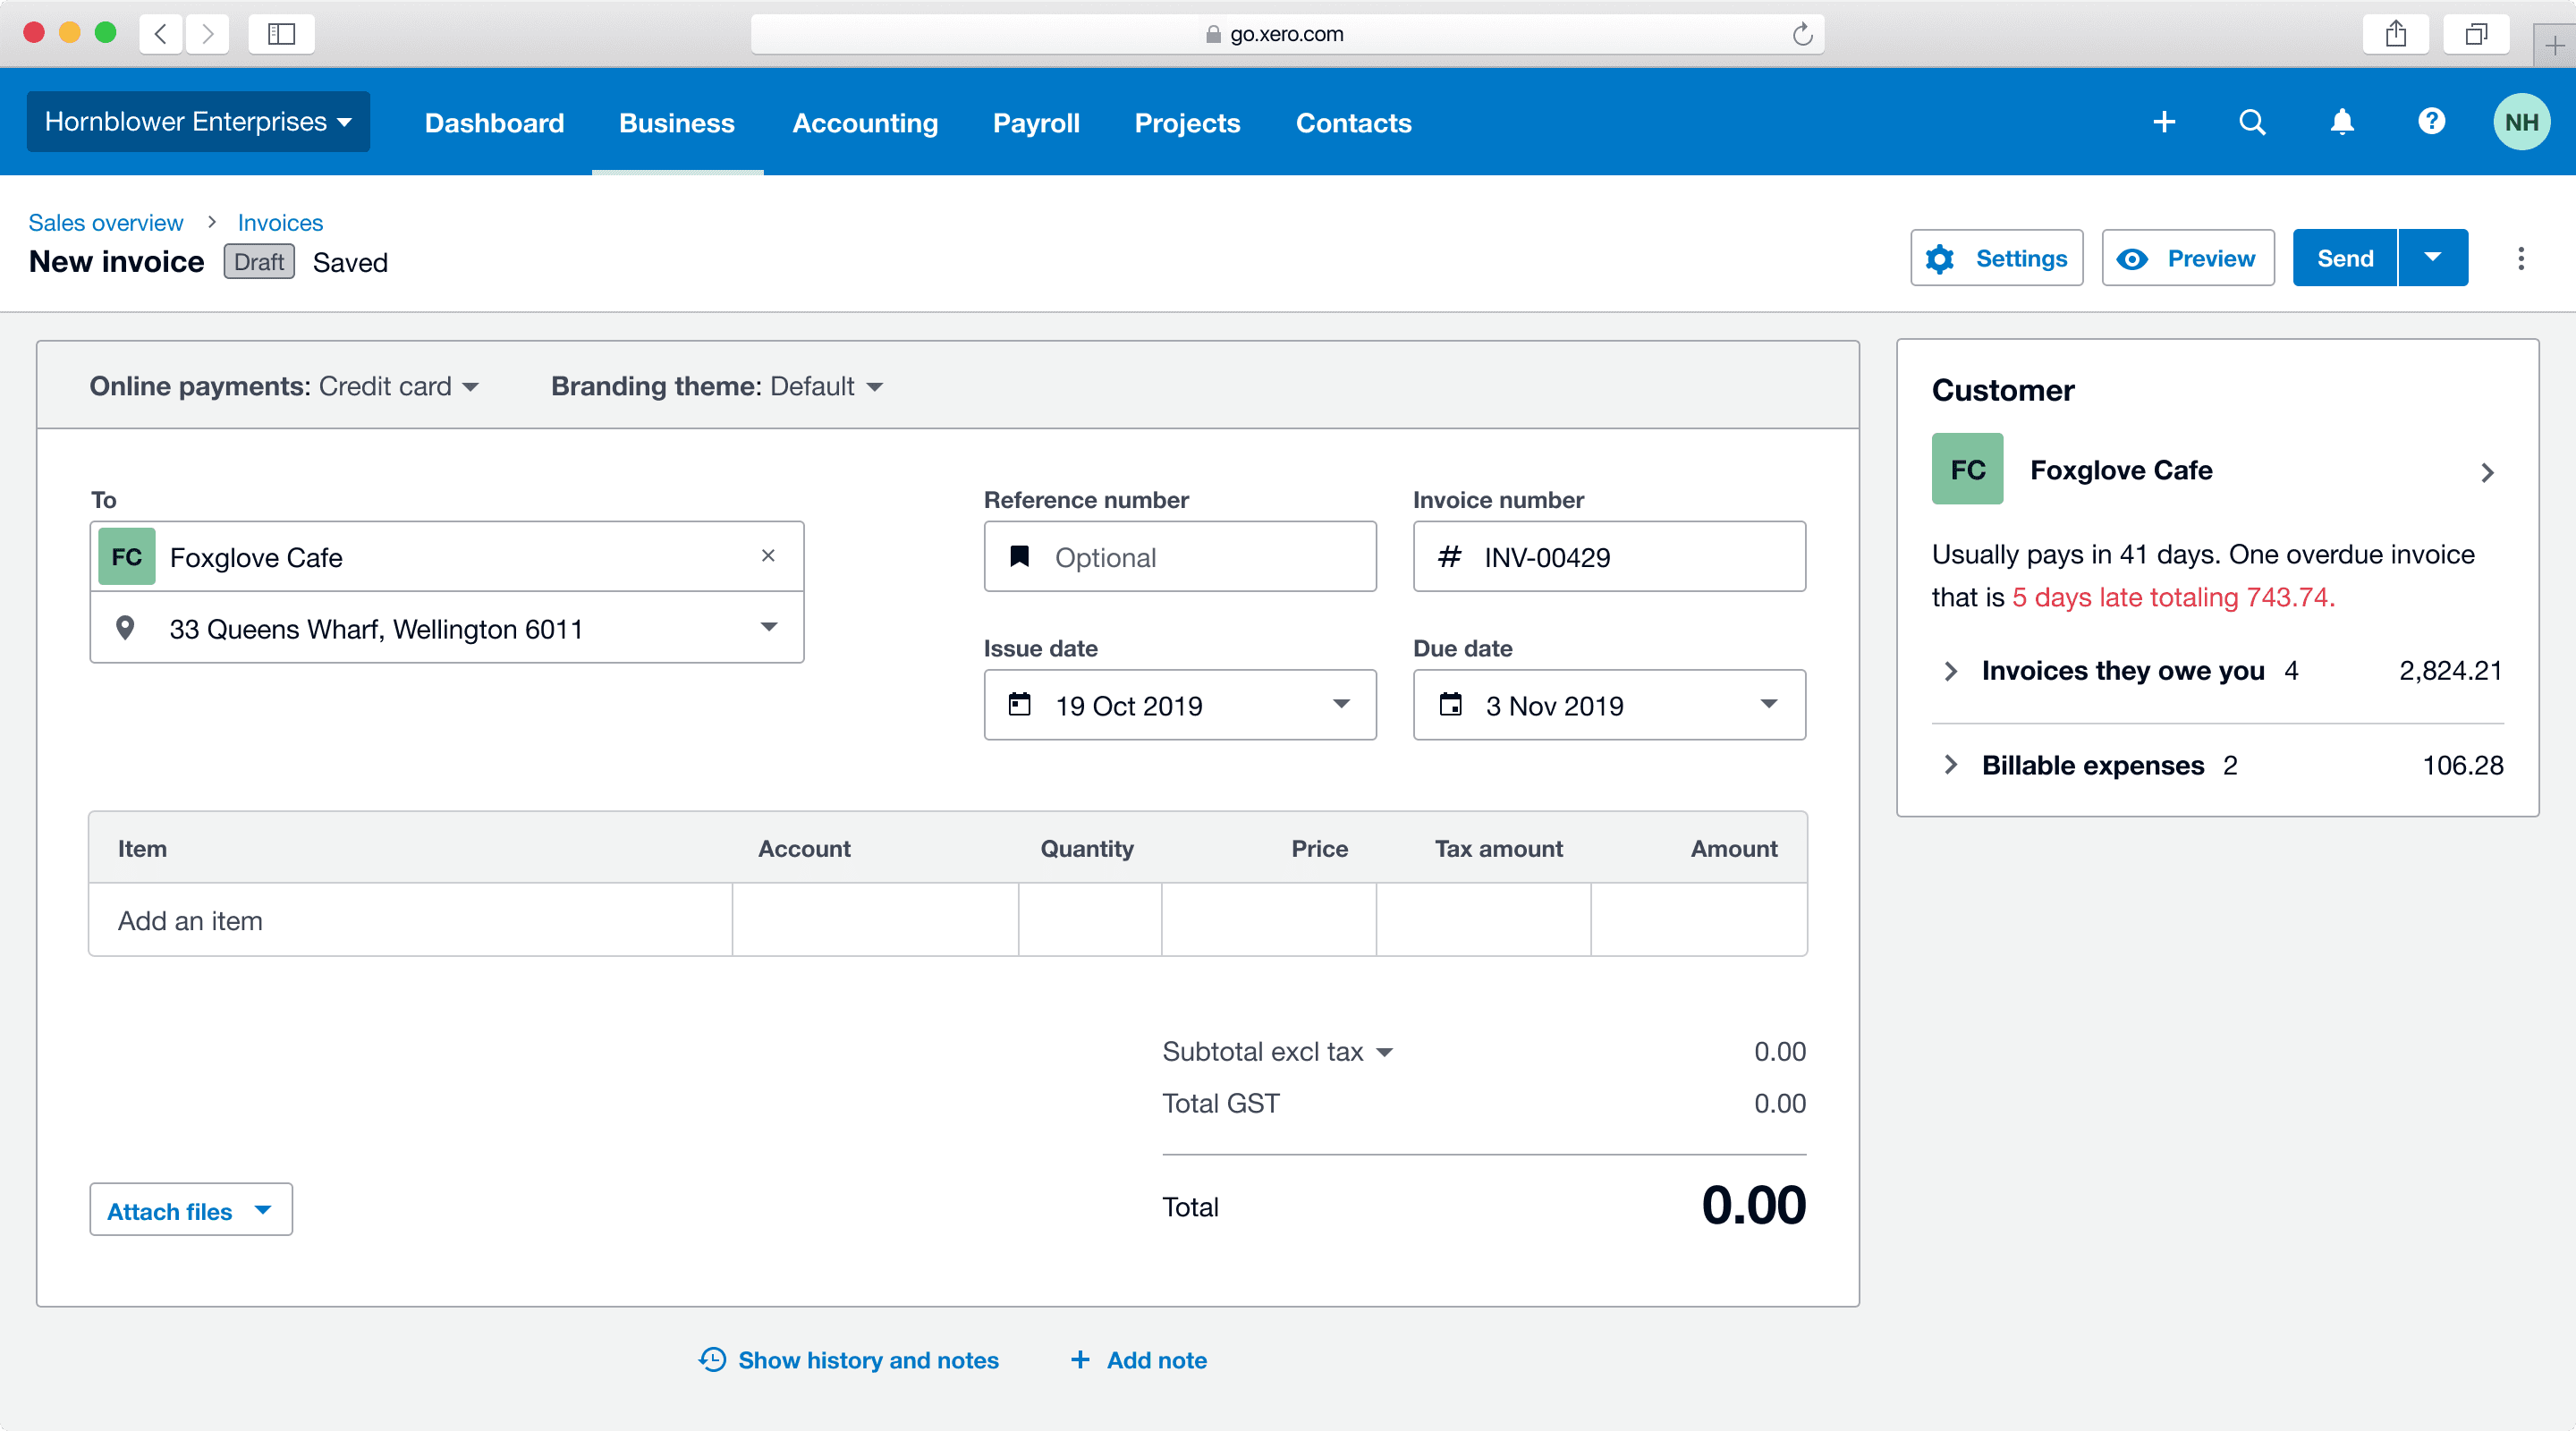The width and height of the screenshot is (2576, 1431).
Task: Open Hornblower Enterprises organisation menu
Action: coord(198,122)
